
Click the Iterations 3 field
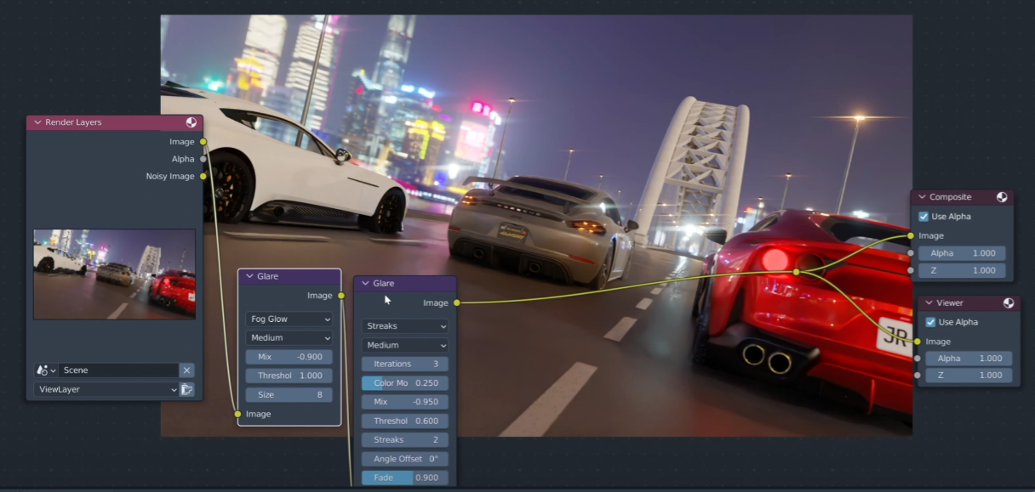tap(405, 364)
